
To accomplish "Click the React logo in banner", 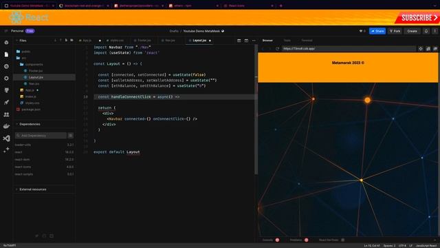I will (x=16, y=17).
